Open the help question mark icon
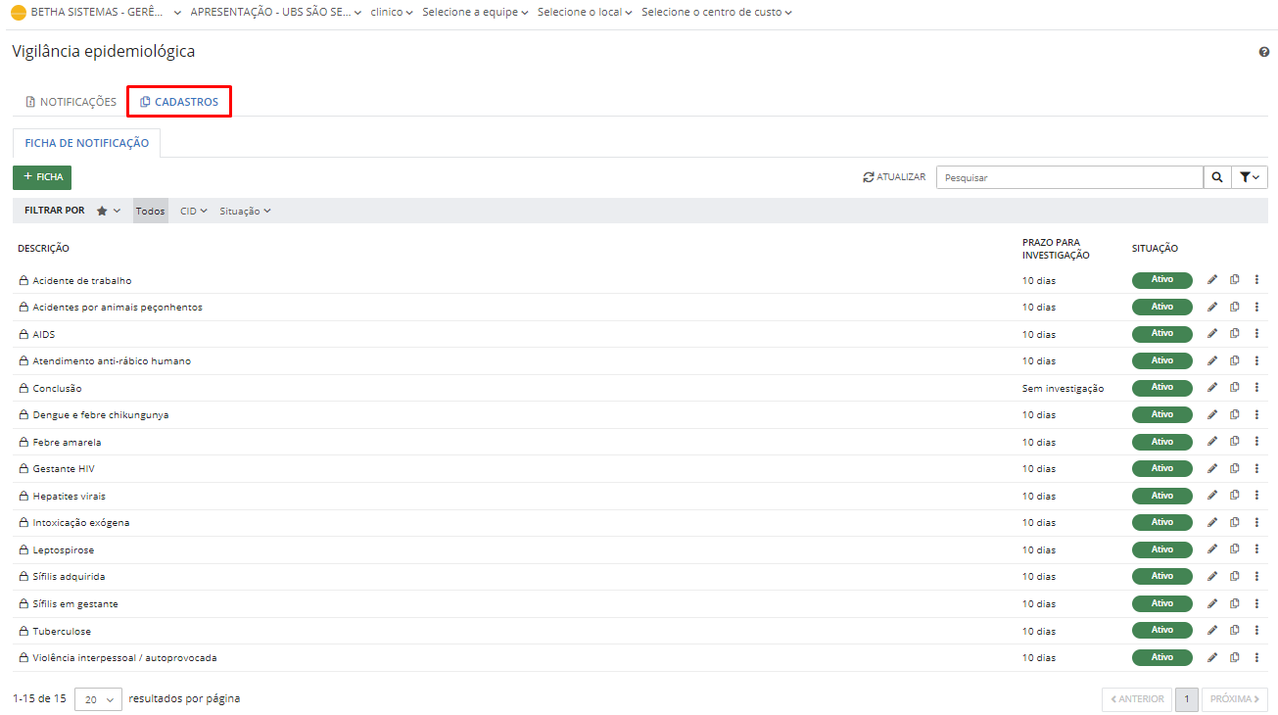The width and height of the screenshot is (1278, 715). 1264,52
